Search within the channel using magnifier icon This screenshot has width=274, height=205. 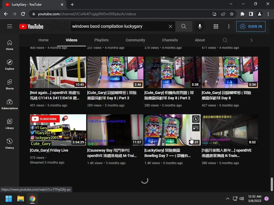click(x=225, y=40)
